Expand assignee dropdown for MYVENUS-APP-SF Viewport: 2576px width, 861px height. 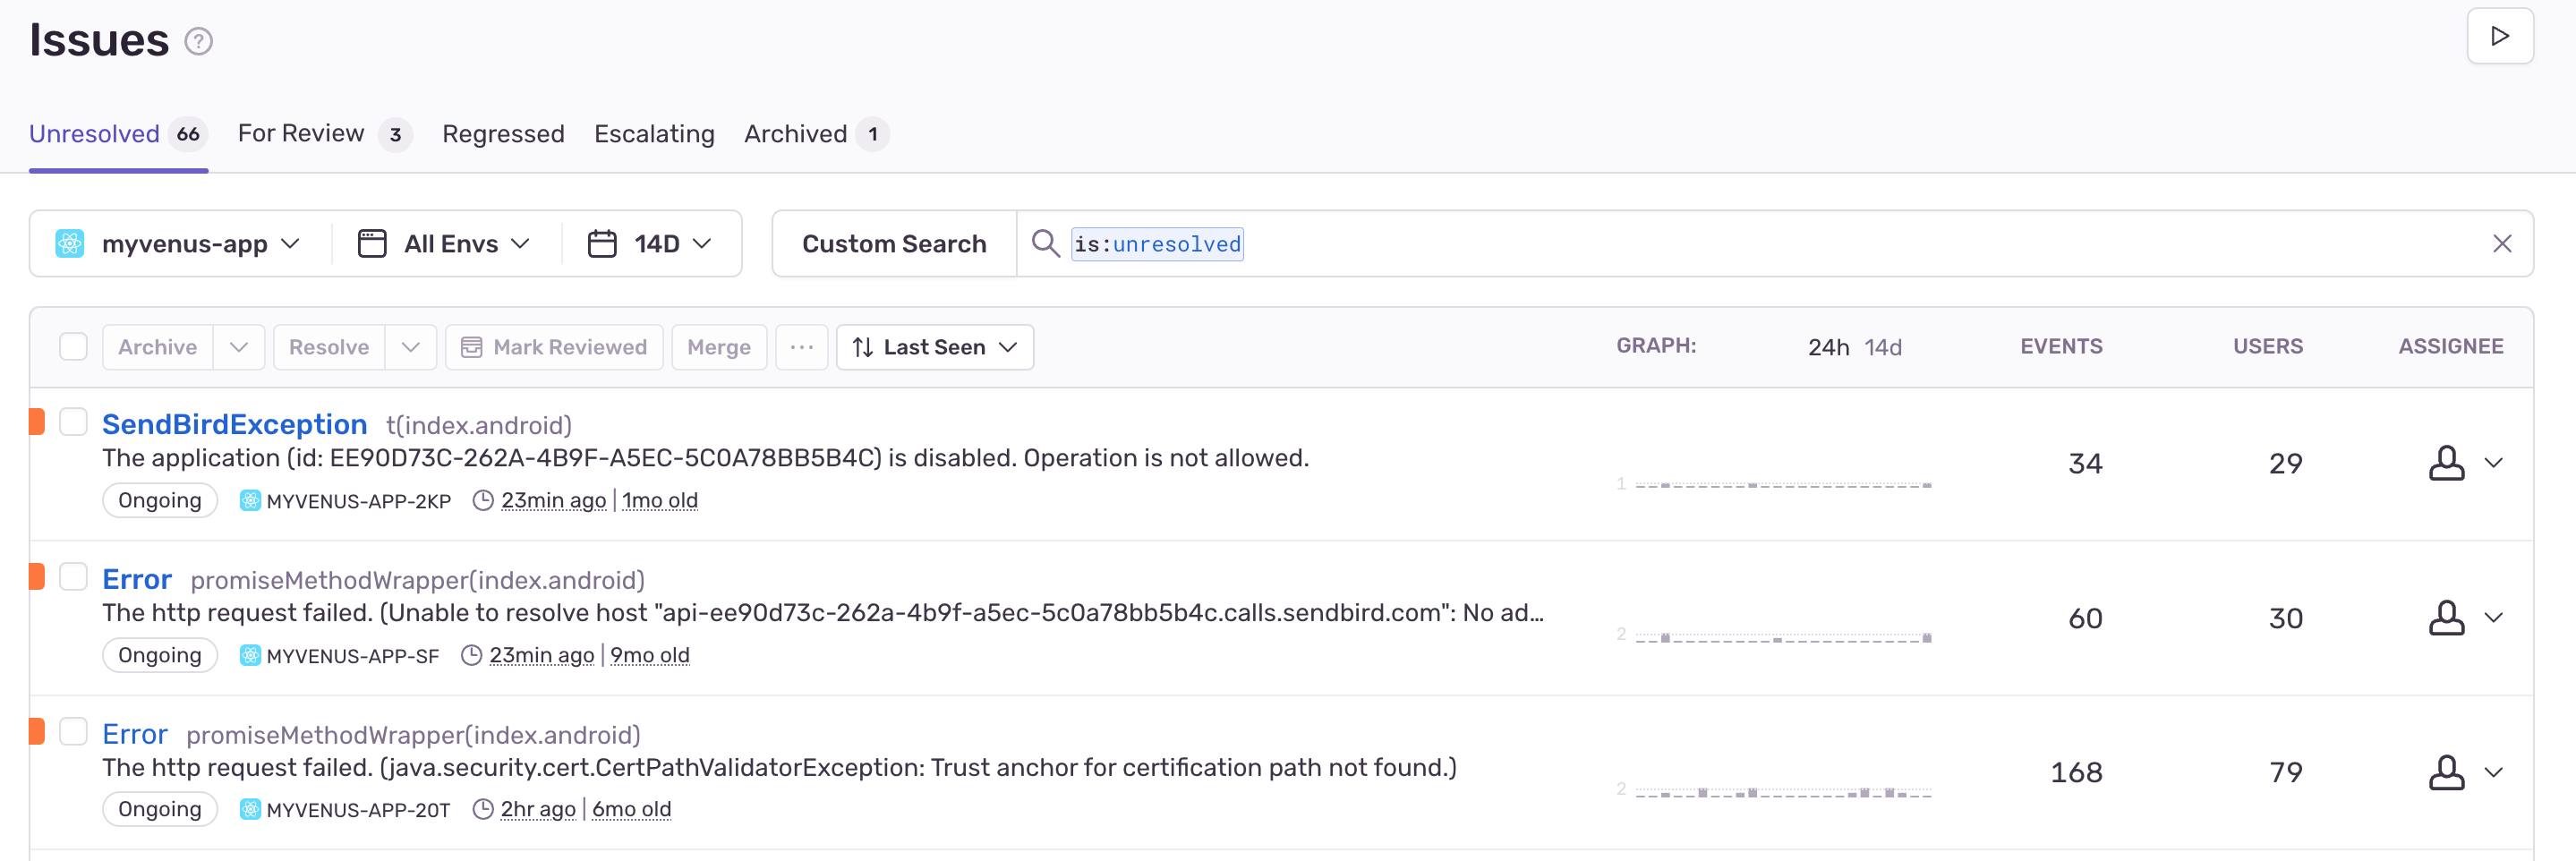coord(2494,618)
